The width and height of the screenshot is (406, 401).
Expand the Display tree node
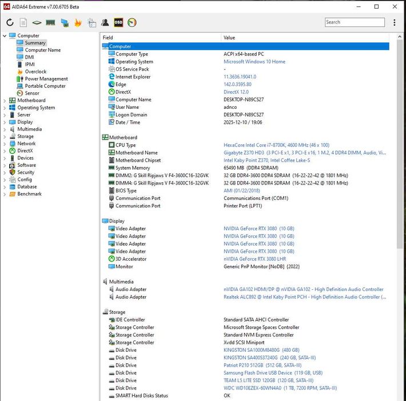click(5, 122)
